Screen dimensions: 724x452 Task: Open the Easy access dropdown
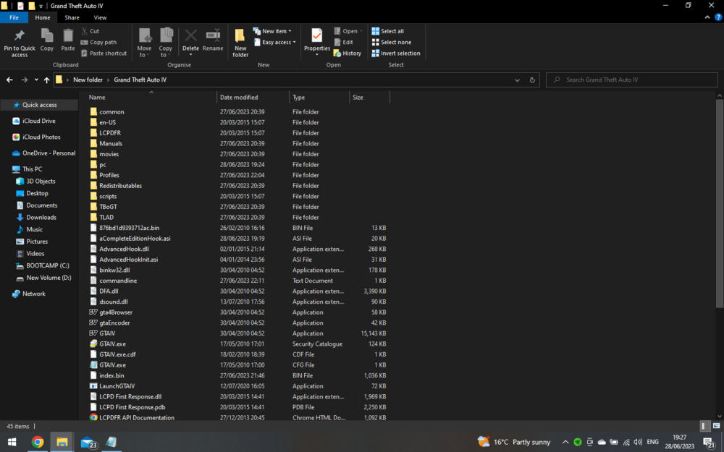click(x=275, y=42)
